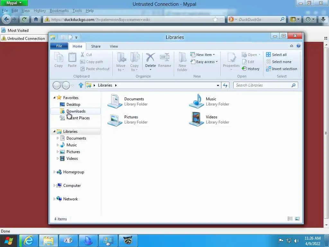Screen dimensions: 329x247
Task: Click the Mypal home button
Action: (36, 19)
